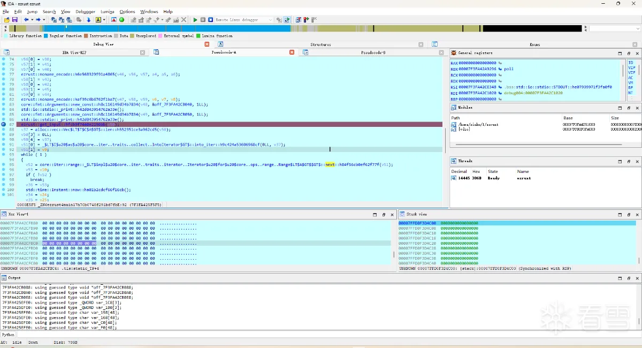Viewport: 642px width, 348px height.
Task: Switch to the Enums tab
Action: point(534,44)
